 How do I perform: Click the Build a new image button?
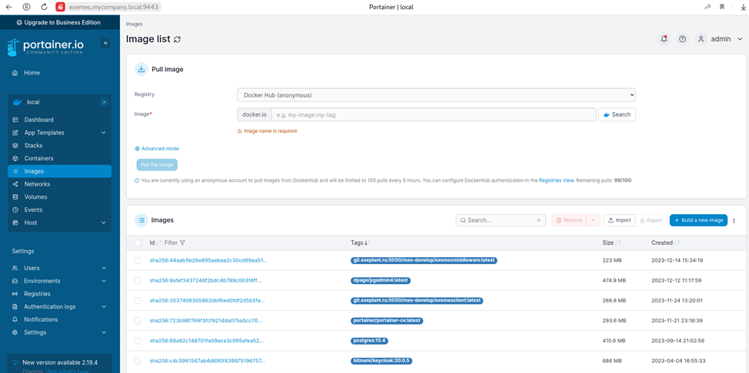pyautogui.click(x=698, y=220)
